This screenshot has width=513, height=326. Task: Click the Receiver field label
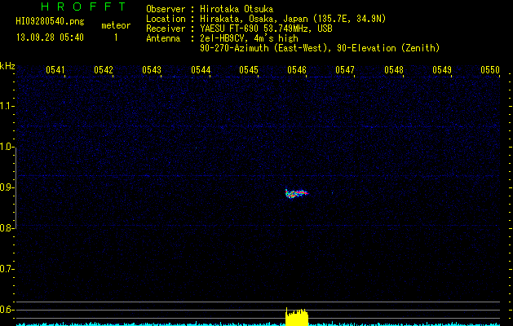pyautogui.click(x=166, y=29)
